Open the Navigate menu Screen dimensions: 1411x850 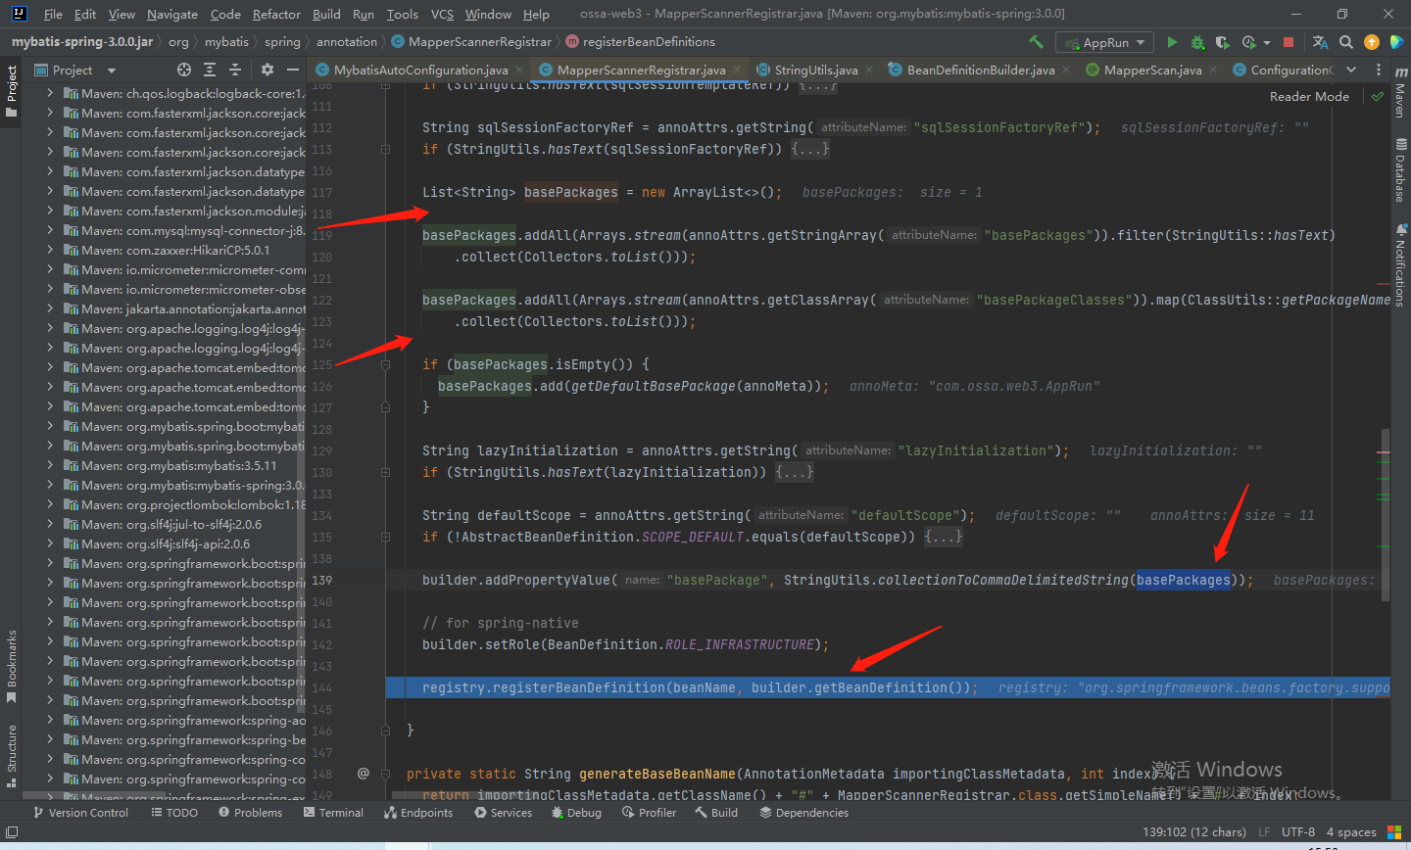pos(172,14)
